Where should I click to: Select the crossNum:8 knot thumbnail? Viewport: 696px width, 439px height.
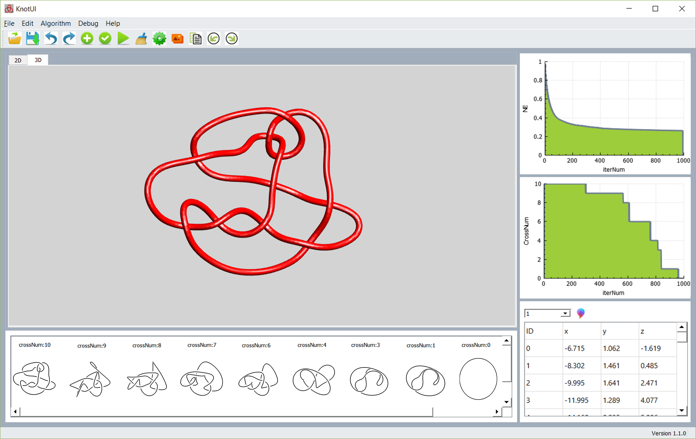coord(147,379)
